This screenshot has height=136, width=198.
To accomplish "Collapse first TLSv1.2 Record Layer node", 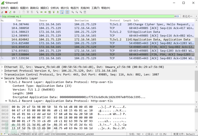I will coord(6,82).
